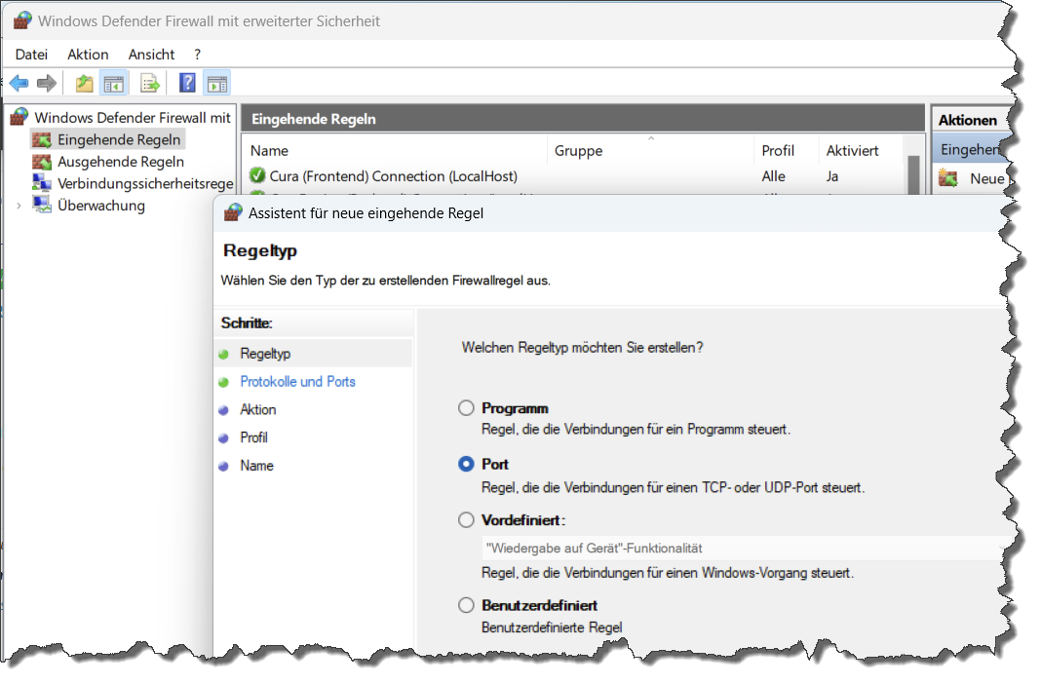Go to Protokolle und Ports step
1041x684 pixels.
pos(297,382)
